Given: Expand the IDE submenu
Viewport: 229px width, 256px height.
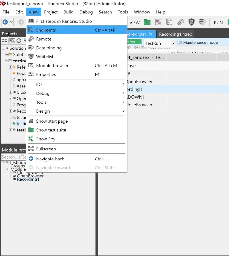Looking at the screenshot, I should [76, 84].
